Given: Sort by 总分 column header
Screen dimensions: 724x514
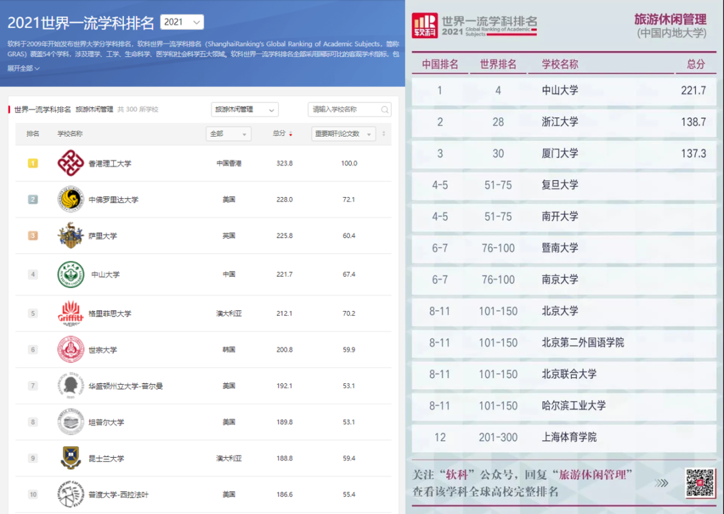Looking at the screenshot, I should 282,134.
